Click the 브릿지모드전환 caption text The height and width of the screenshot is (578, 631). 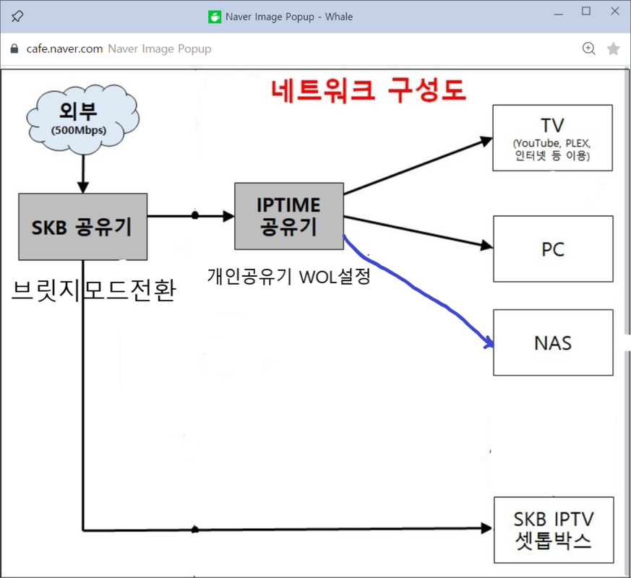coord(93,290)
